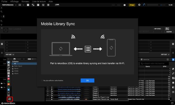This screenshot has height=105, width=175.
Task: Toggle KEY SYNC on the right deck
Action: [x=157, y=29]
